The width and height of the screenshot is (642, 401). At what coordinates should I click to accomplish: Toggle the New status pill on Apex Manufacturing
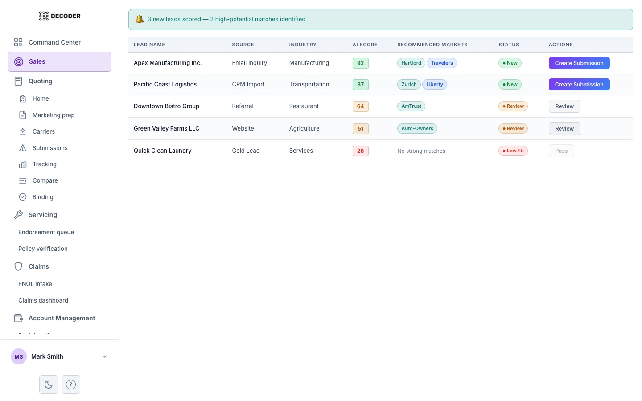pos(510,63)
